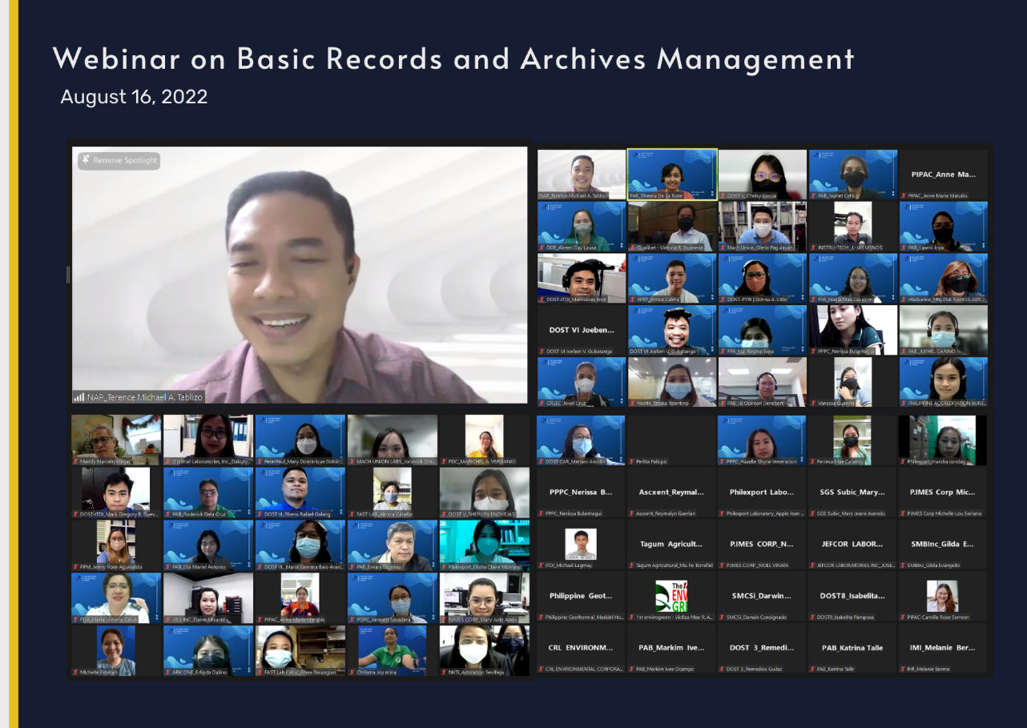Click muted mic icon for IMI_Melanie Berma
1027x728 pixels.
click(x=904, y=669)
